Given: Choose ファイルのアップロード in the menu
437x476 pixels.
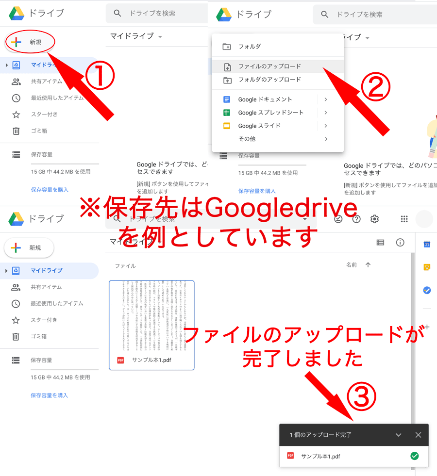Looking at the screenshot, I should [x=278, y=66].
